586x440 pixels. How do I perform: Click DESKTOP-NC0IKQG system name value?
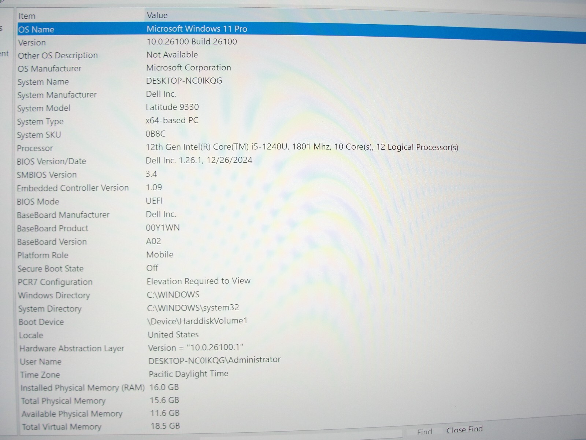(184, 81)
